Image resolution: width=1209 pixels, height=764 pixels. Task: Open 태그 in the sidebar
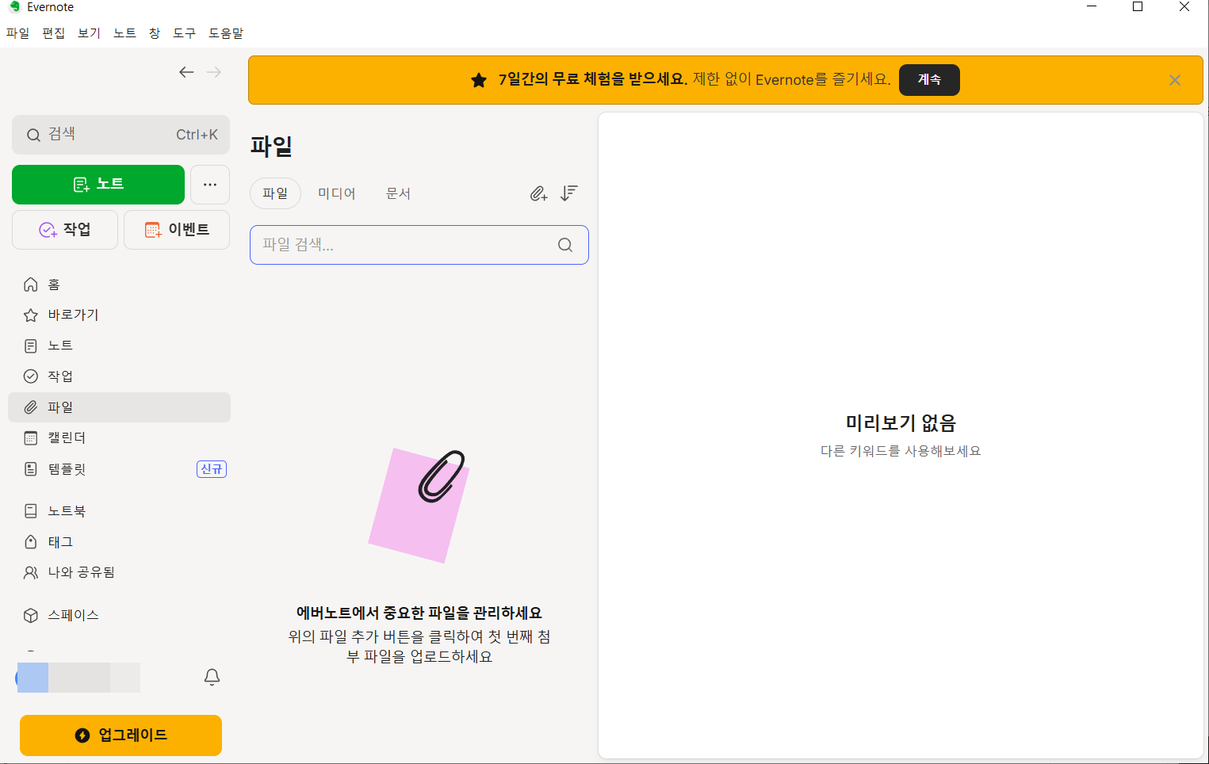[119, 542]
